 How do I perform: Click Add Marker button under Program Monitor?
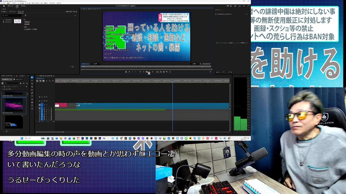pyautogui.click(x=129, y=72)
